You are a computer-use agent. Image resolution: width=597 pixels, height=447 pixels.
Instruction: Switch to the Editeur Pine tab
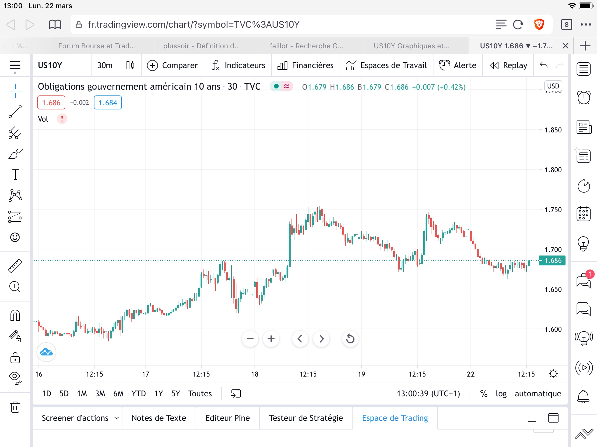227,418
